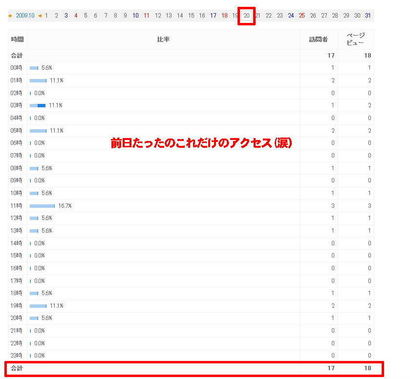Click the 11時 ratio bar
410x379 pixels.
[43, 206]
